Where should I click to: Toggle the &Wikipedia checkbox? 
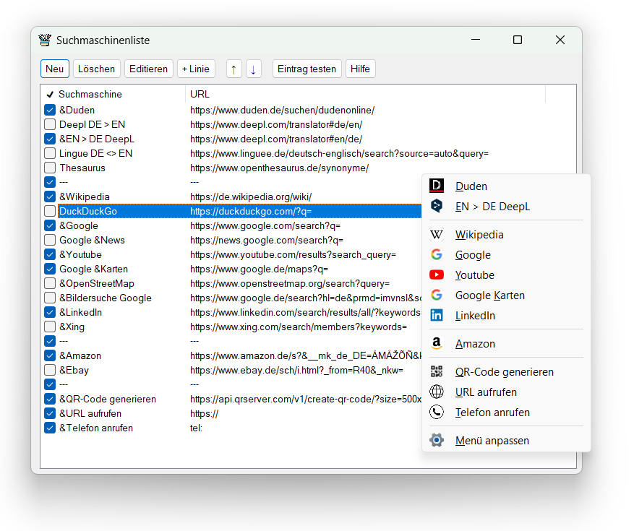point(50,197)
